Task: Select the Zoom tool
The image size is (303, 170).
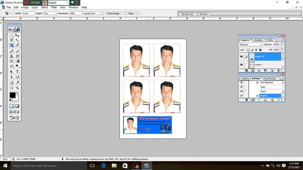Action: (17, 87)
